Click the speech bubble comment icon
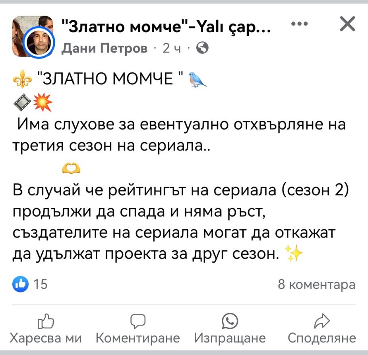The height and width of the screenshot is (355, 368). [138, 321]
